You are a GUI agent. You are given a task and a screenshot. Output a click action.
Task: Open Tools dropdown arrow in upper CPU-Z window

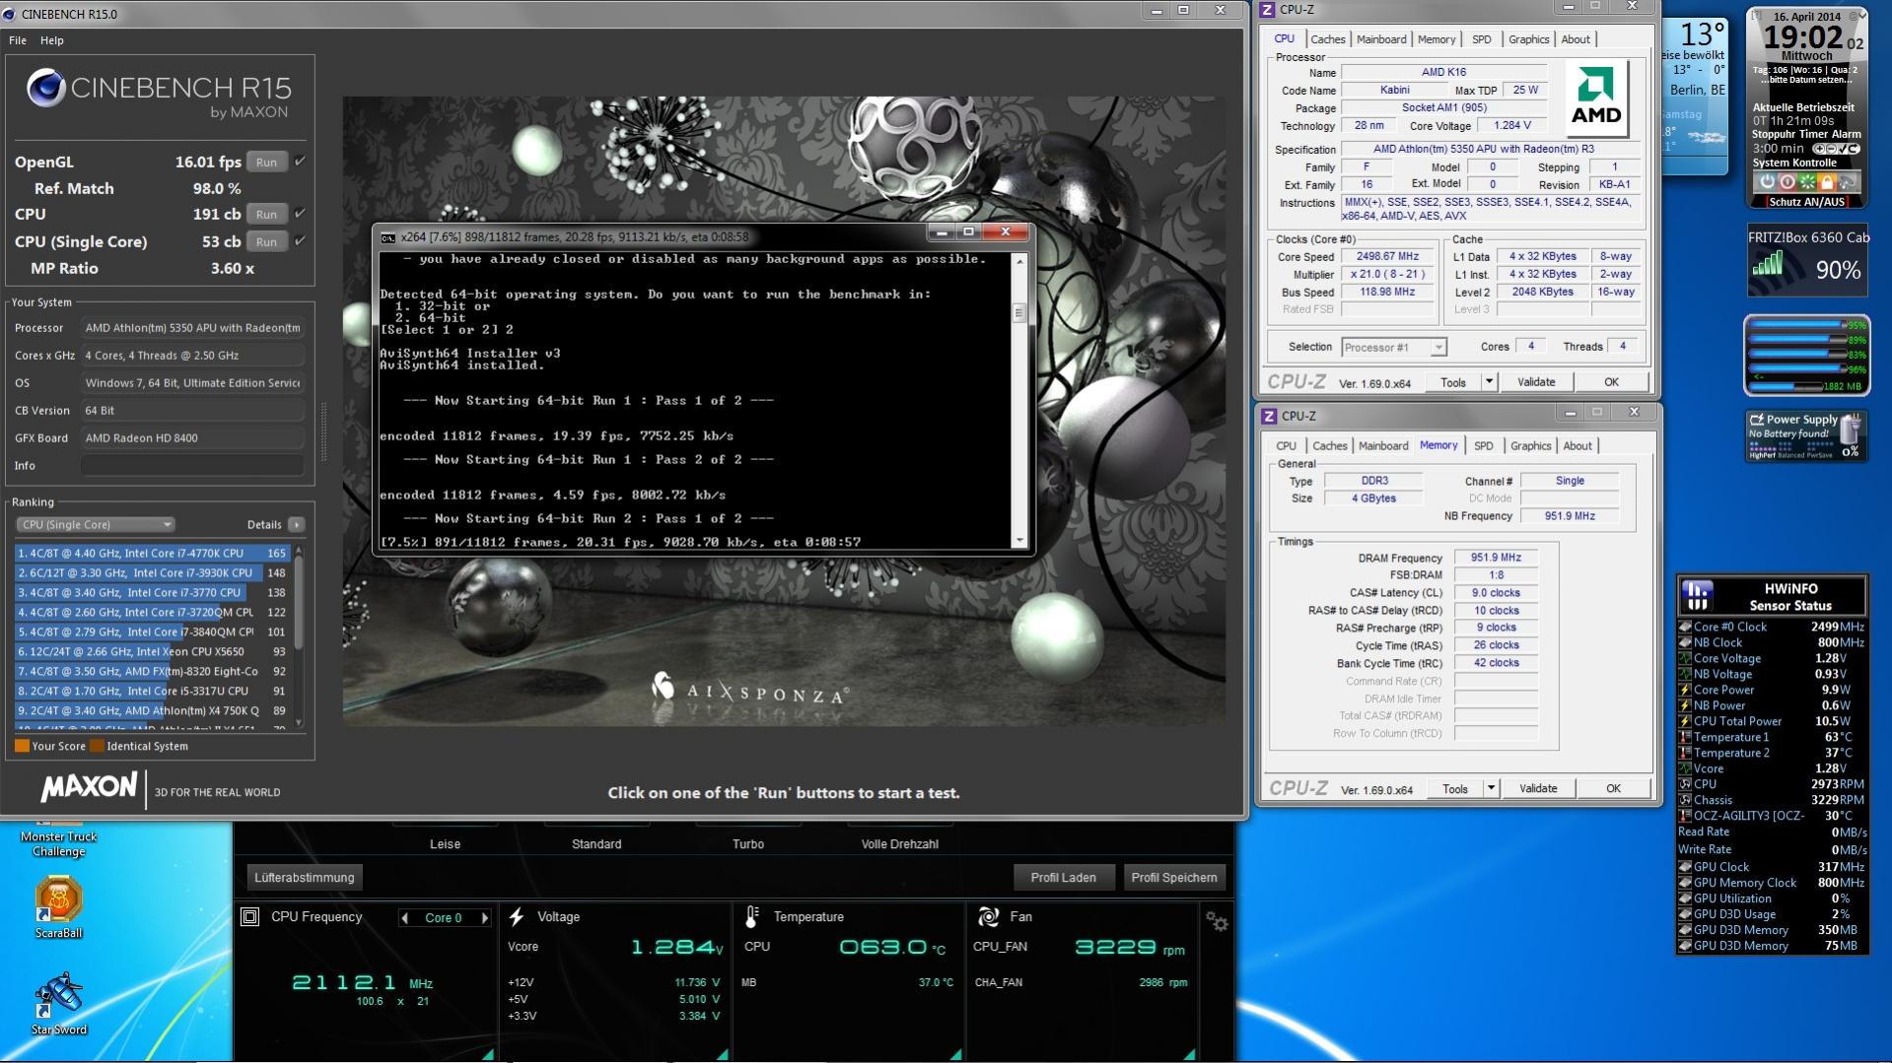(x=1489, y=382)
